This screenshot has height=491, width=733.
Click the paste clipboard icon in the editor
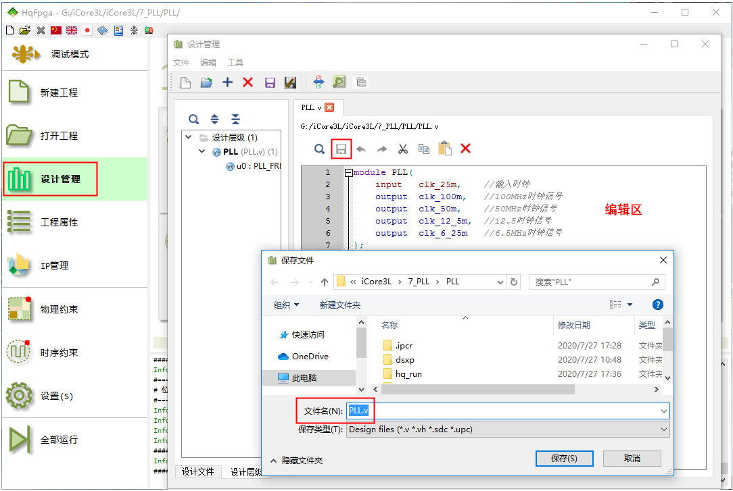444,149
